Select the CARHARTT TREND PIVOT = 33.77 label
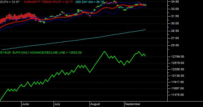Viewport: 203px width, 107px height. (x=48, y=2)
